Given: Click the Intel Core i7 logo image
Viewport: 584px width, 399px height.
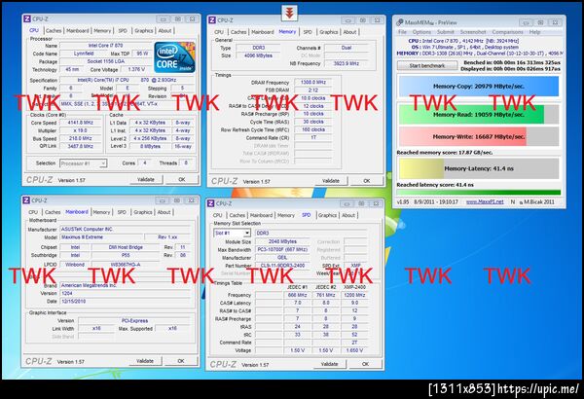Looking at the screenshot, I should pos(174,57).
